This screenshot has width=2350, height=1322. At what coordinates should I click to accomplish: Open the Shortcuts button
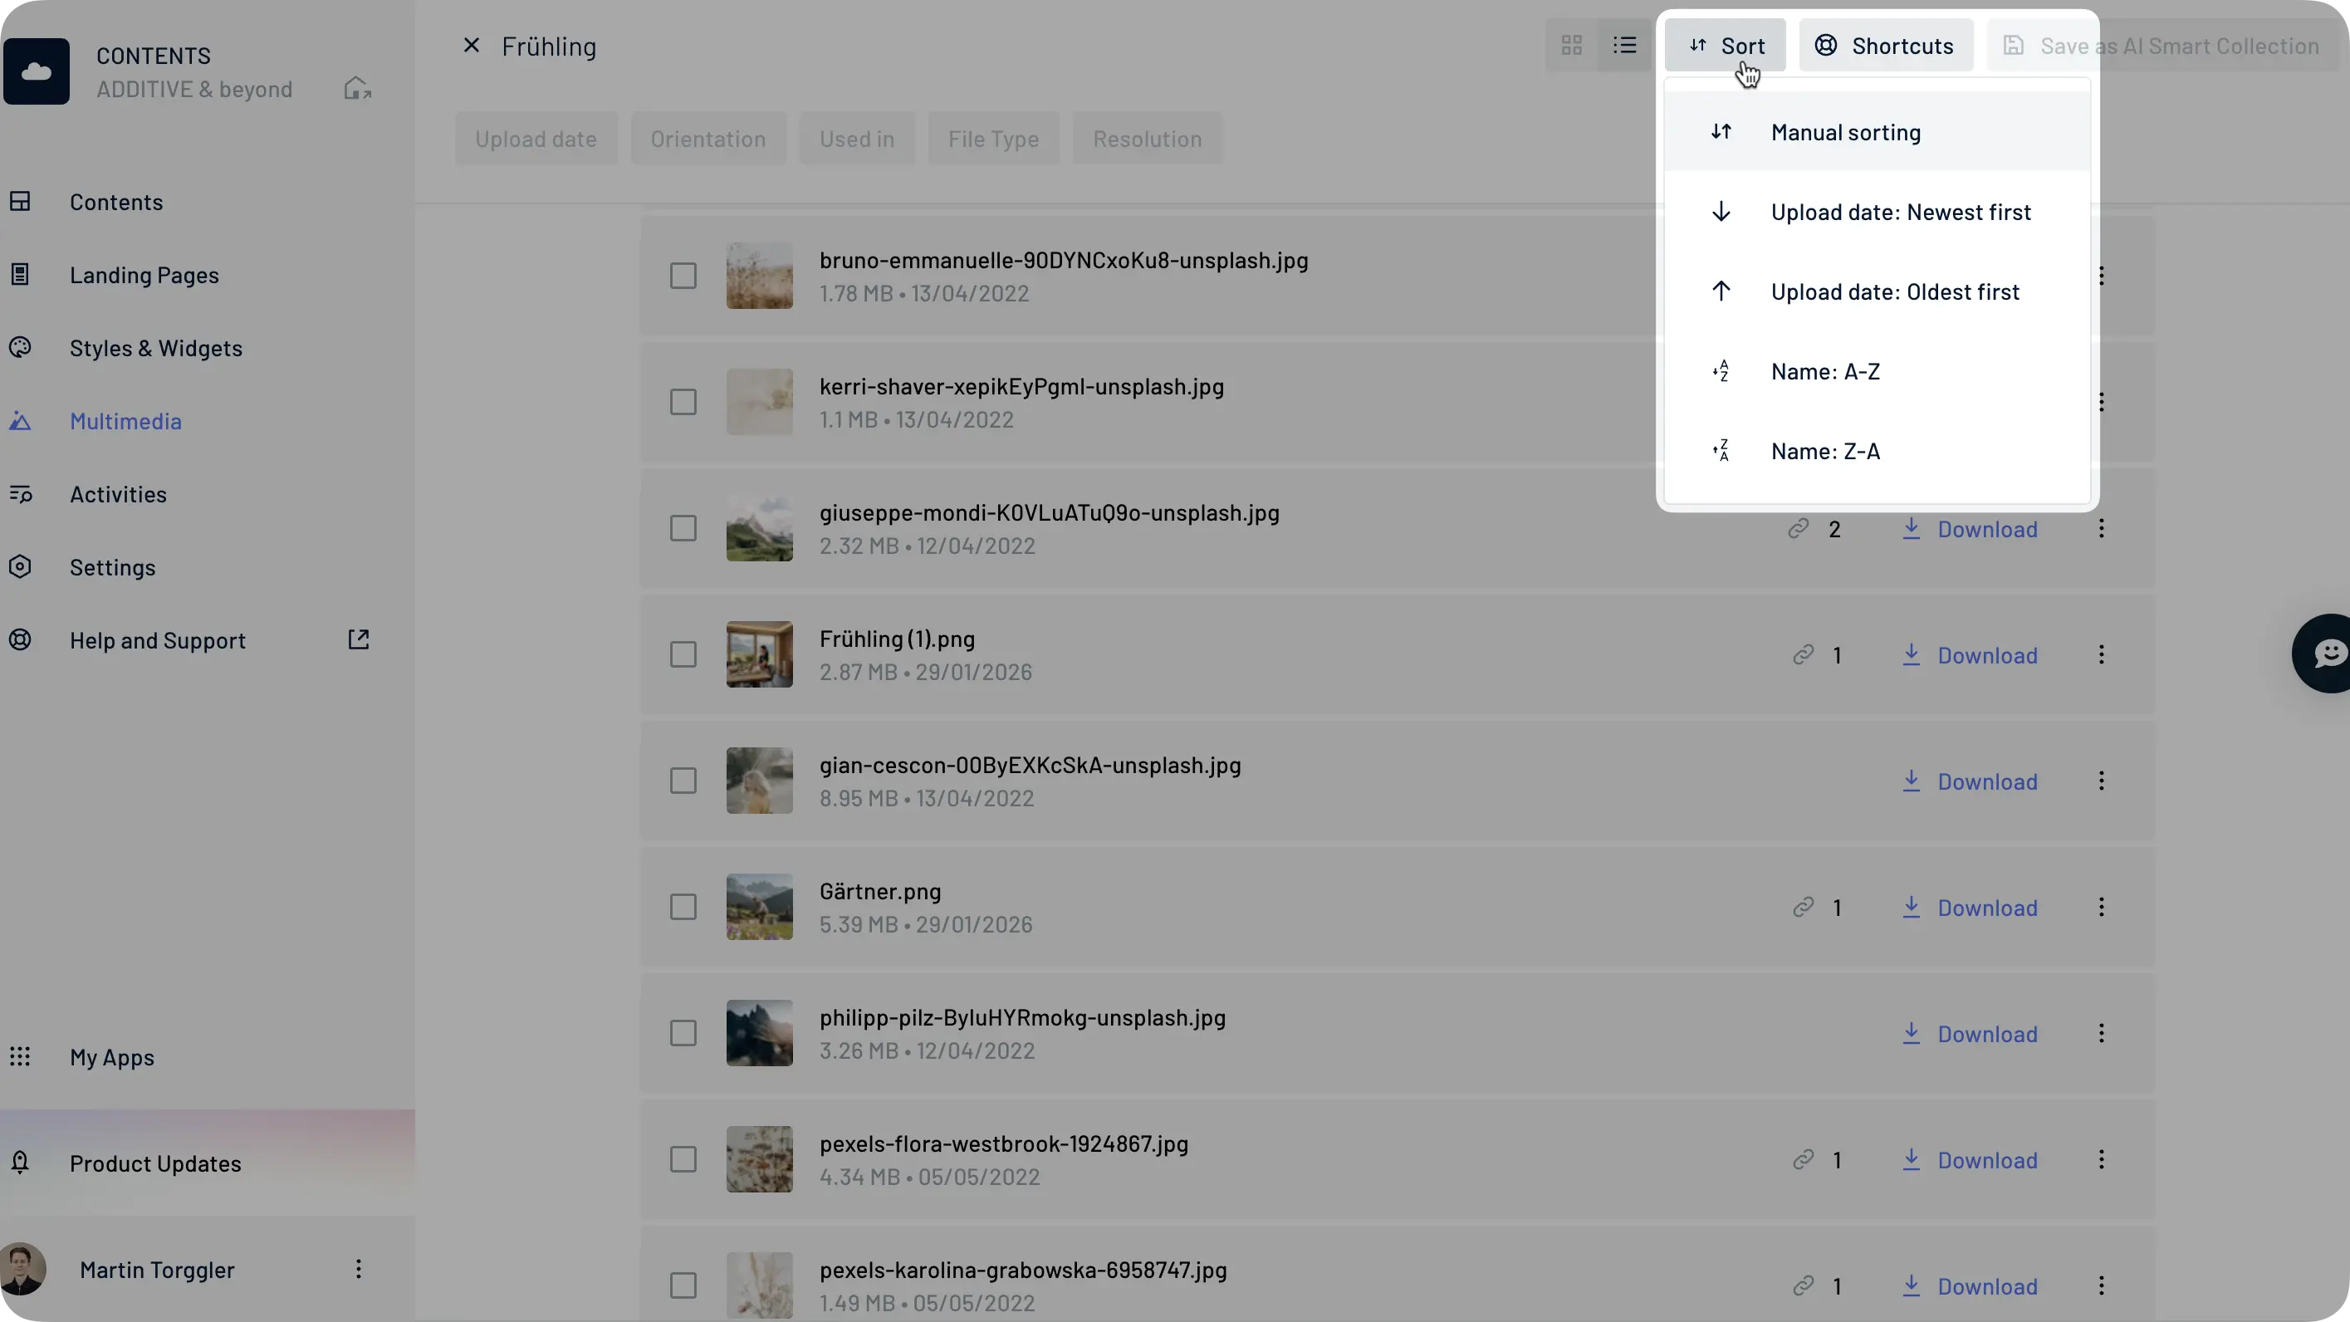click(x=1885, y=46)
